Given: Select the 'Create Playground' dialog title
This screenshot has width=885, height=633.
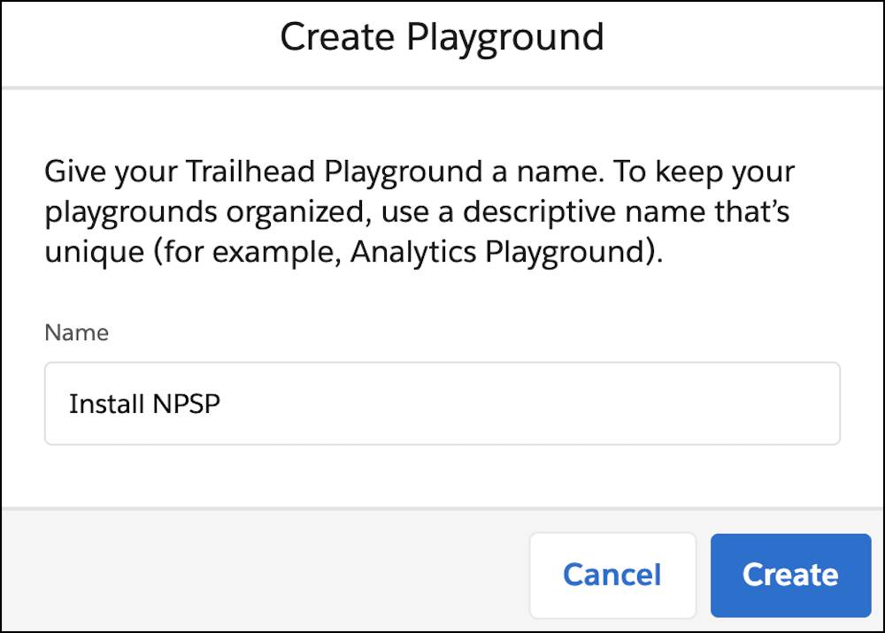Looking at the screenshot, I should 442,37.
